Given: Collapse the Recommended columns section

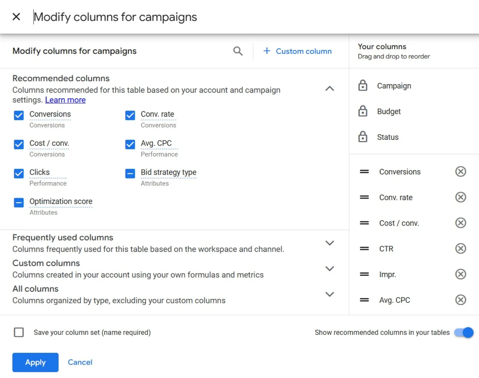Looking at the screenshot, I should (330, 89).
